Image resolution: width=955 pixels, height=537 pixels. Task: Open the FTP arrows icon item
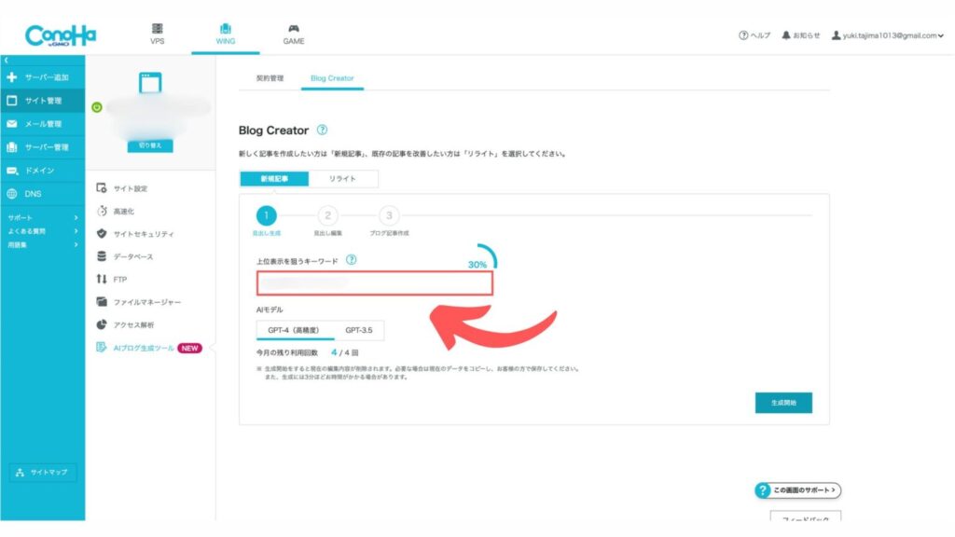102,279
